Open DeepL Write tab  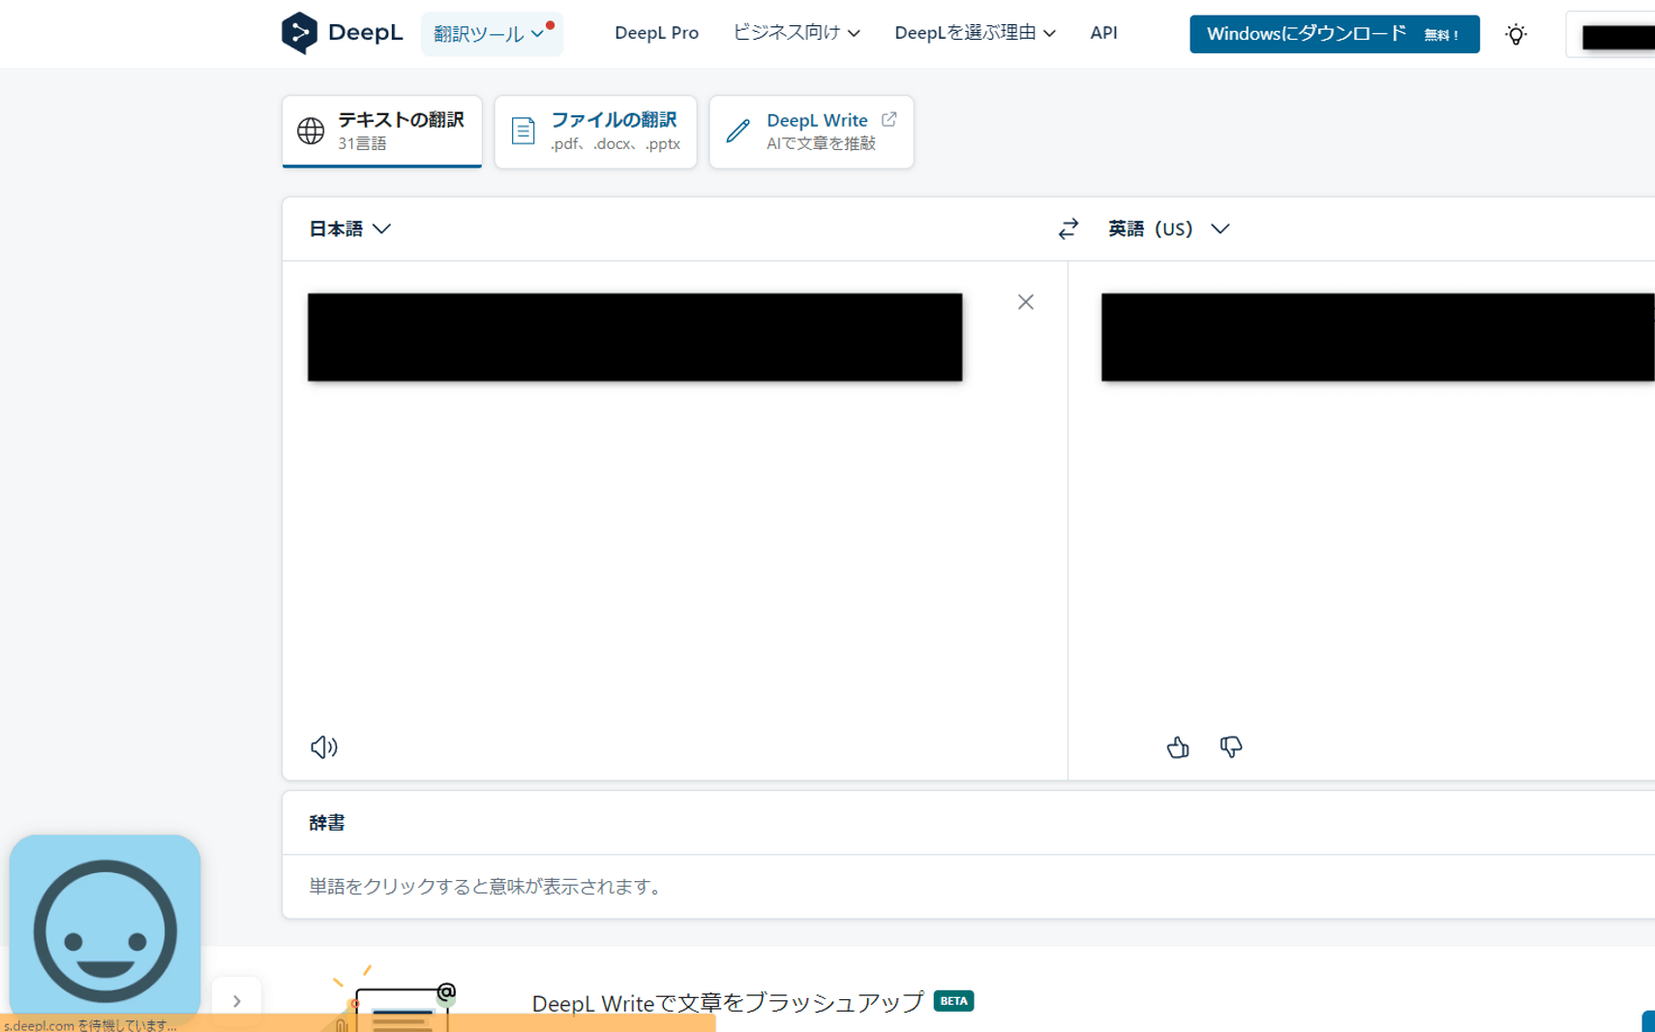click(x=811, y=132)
